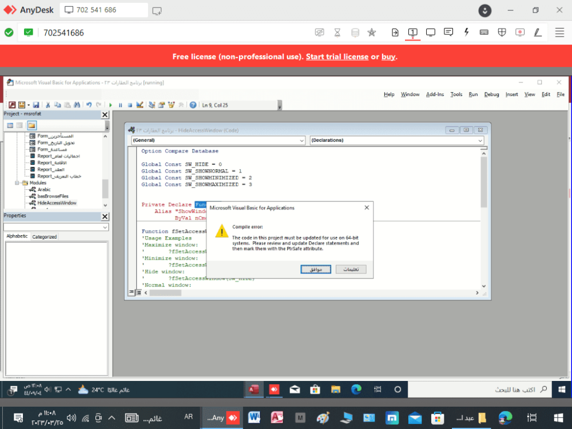Click AnyDesk session recording icon
The image size is (572, 429).
pos(520,33)
